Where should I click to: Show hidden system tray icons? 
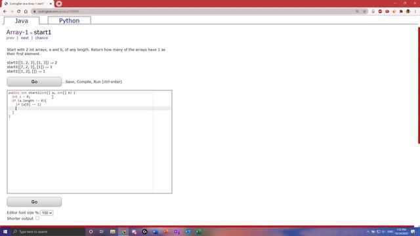(367, 231)
